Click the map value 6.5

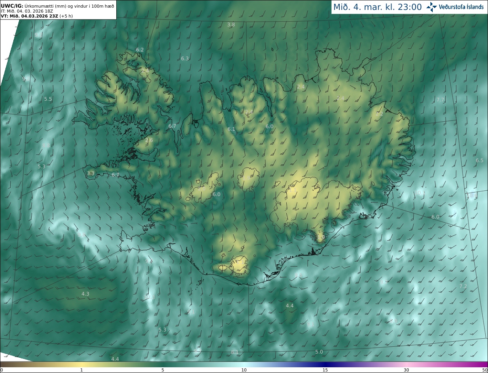[x=480, y=160]
